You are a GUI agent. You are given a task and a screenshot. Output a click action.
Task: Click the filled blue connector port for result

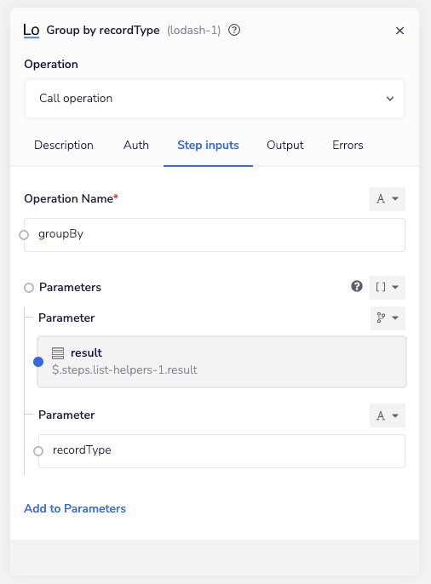[38, 362]
